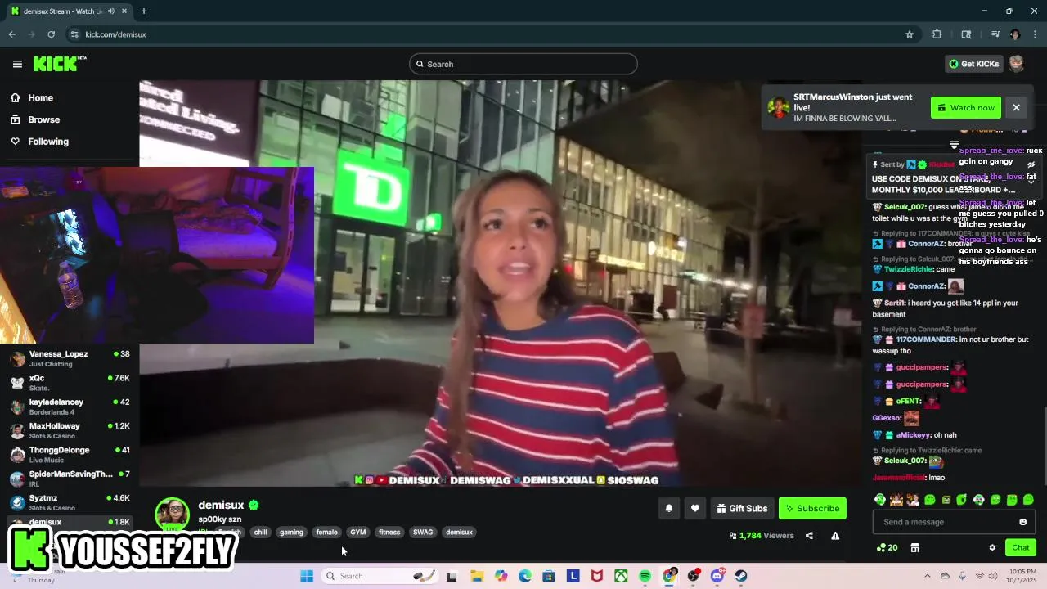Open the chat settings gear
Screen dimensions: 1047x589
tap(992, 547)
